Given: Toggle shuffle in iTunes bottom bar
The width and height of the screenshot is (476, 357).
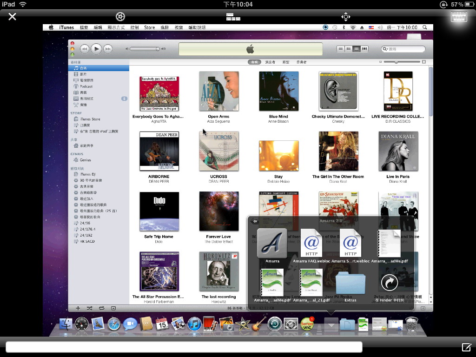Looking at the screenshot, I should click(89, 308).
